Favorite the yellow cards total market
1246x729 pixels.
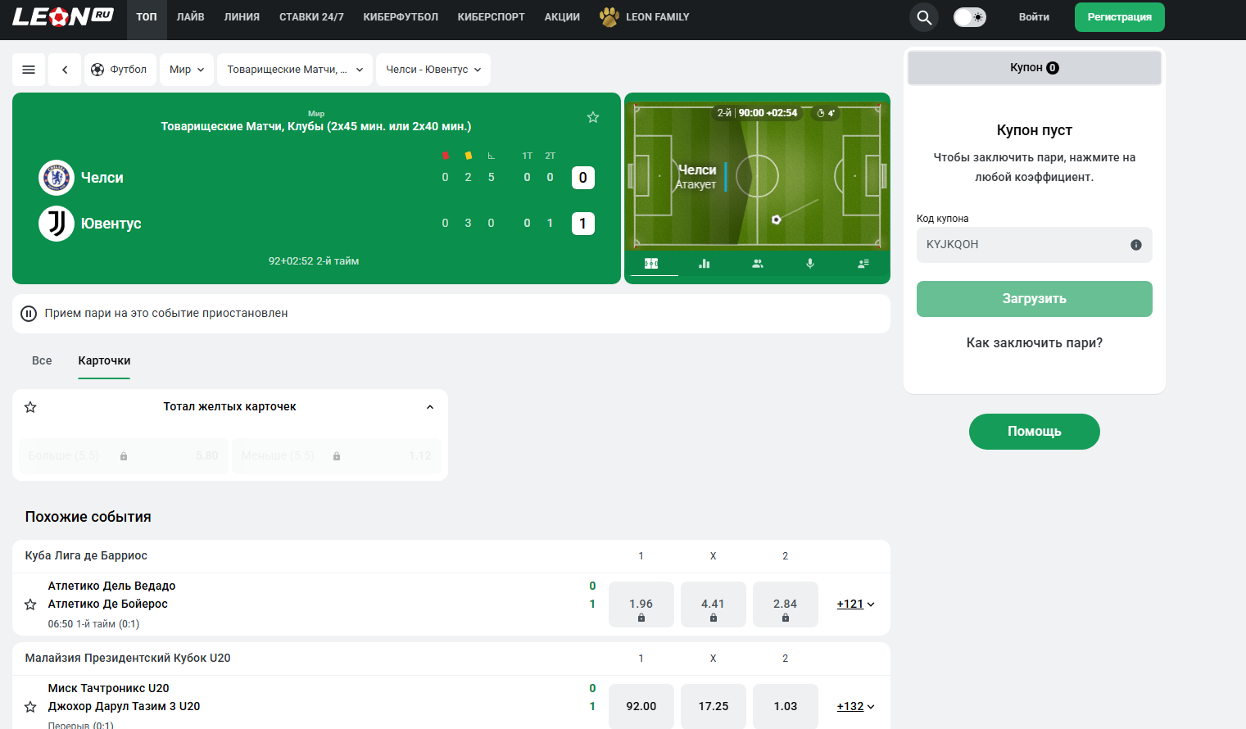30,407
